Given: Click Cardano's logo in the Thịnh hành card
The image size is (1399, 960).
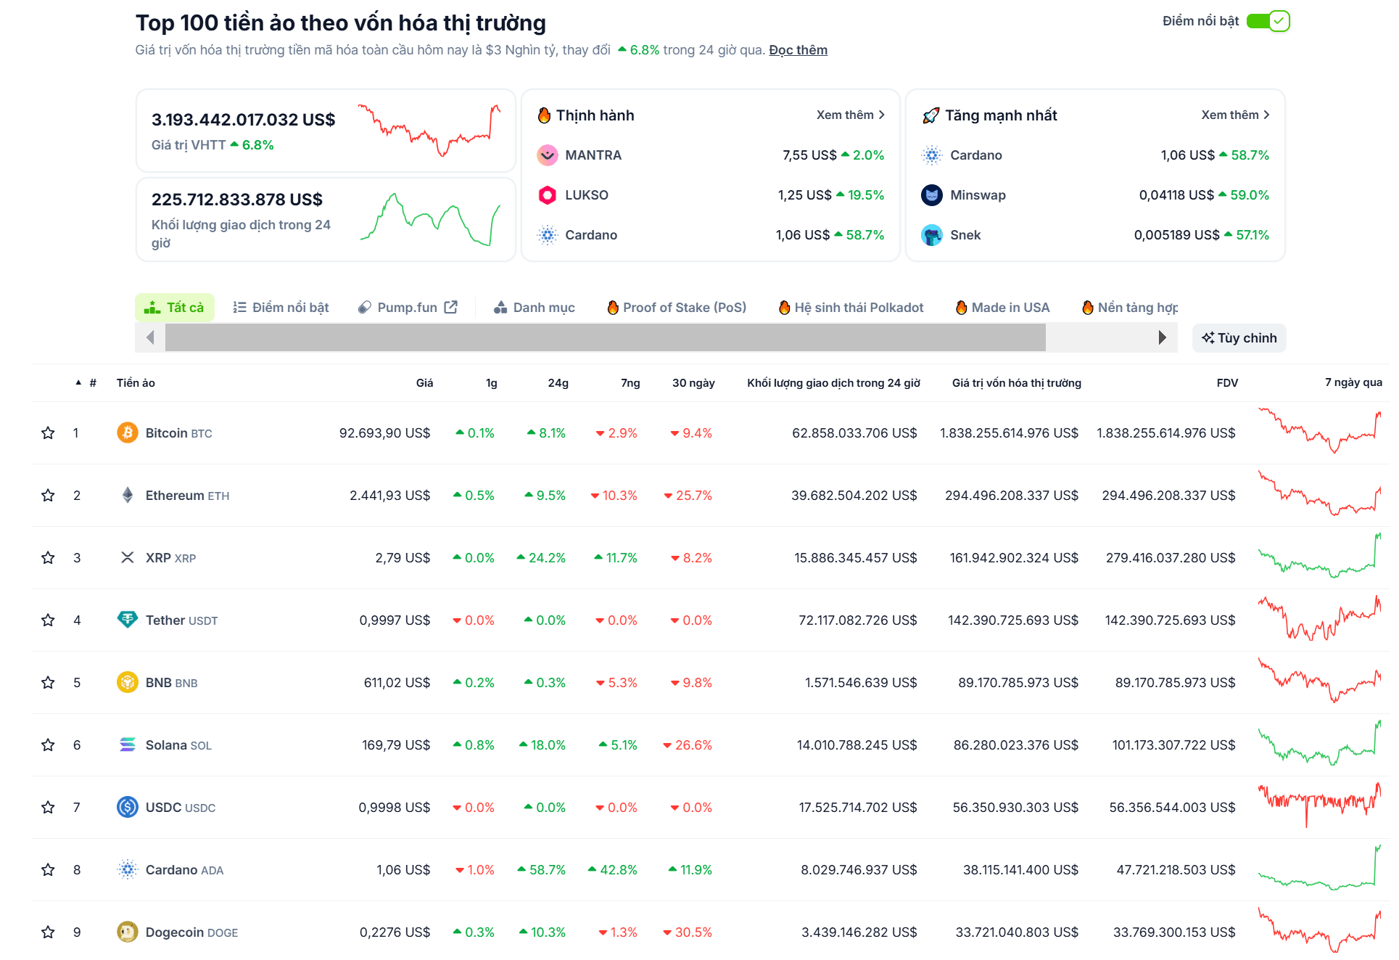Looking at the screenshot, I should [x=548, y=235].
